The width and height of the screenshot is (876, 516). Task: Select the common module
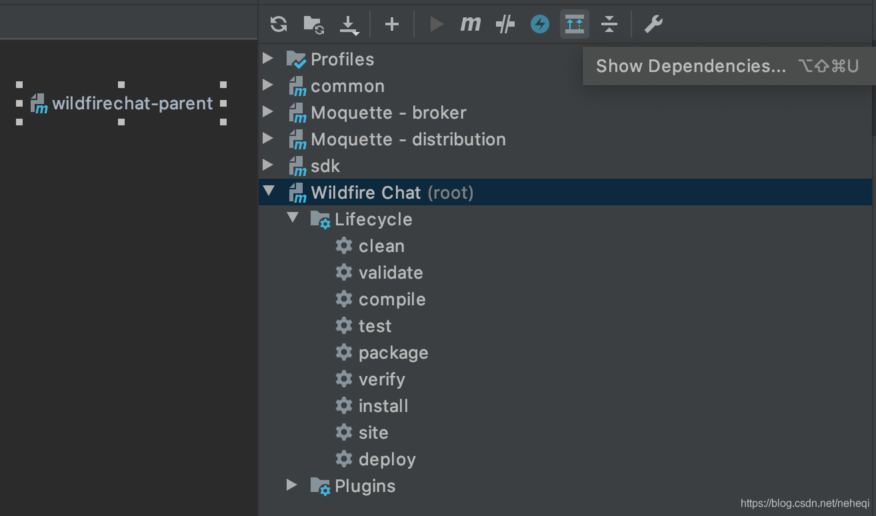(x=348, y=86)
